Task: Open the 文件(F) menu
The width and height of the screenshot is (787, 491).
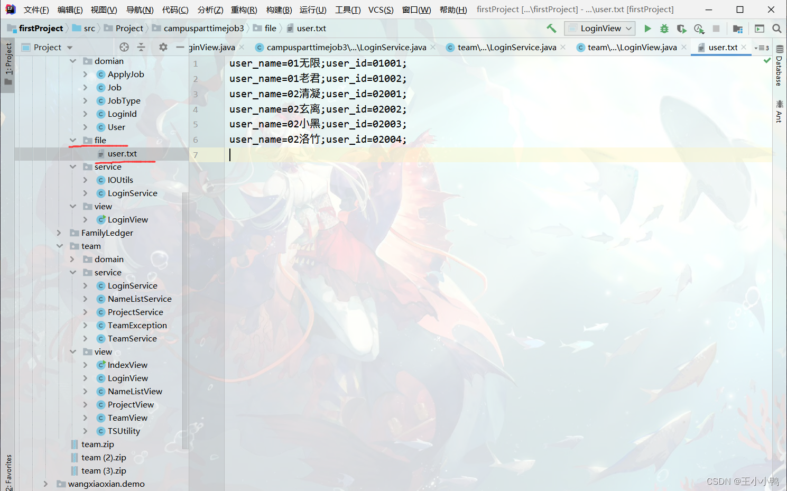Action: (36, 10)
